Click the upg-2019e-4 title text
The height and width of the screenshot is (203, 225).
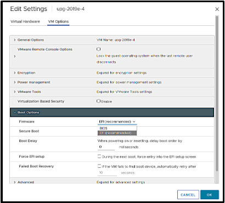point(70,9)
